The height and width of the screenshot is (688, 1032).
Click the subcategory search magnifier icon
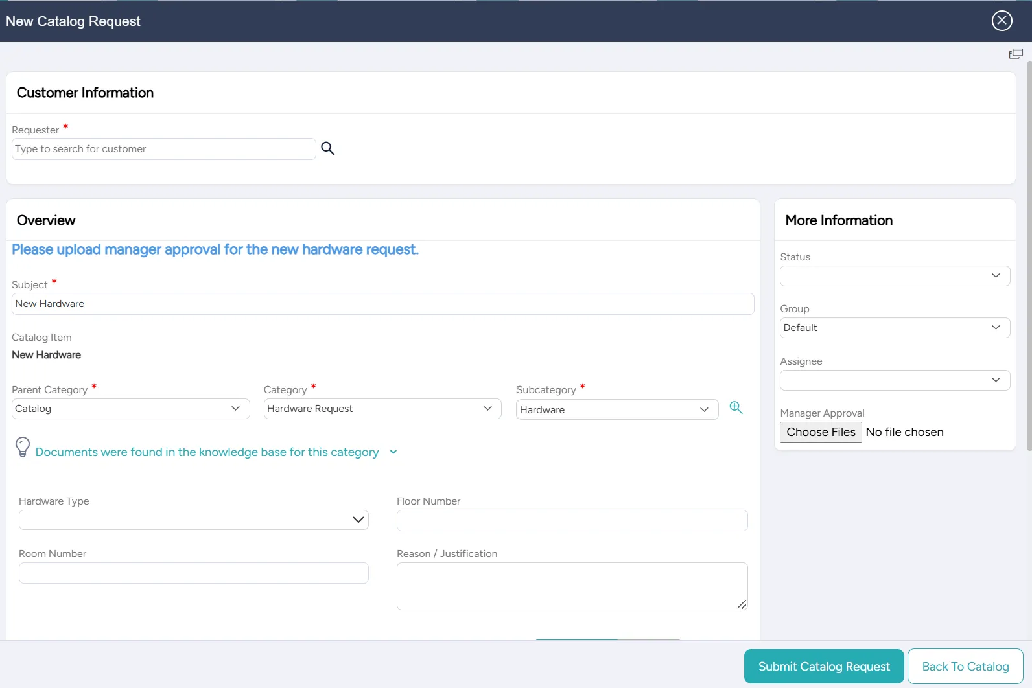point(736,407)
